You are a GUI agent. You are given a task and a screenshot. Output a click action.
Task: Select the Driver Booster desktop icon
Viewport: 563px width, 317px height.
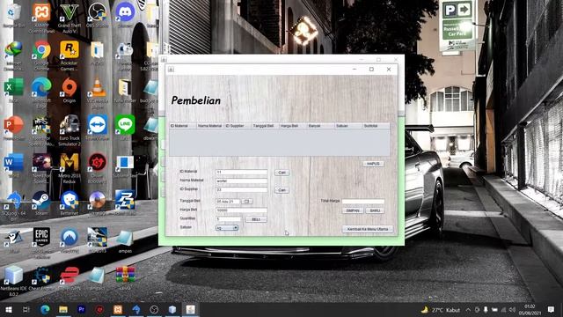(97, 167)
